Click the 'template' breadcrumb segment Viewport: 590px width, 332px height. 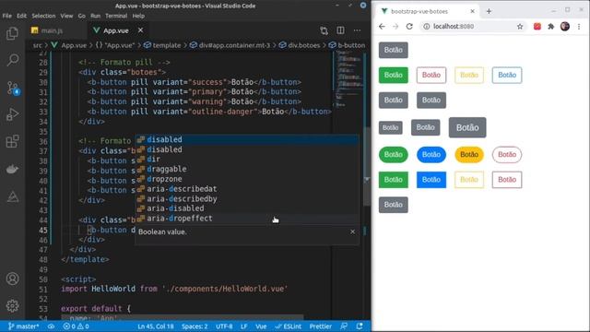coord(166,45)
